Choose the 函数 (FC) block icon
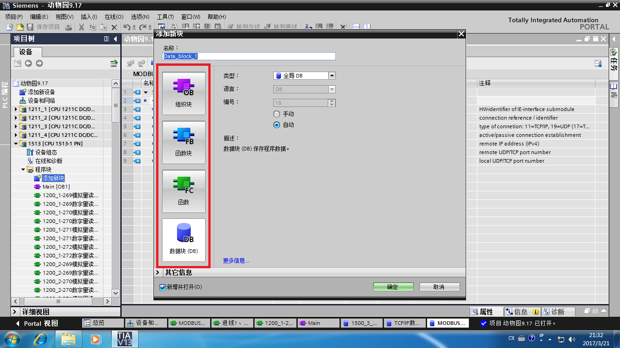The width and height of the screenshot is (620, 348). coord(183,191)
